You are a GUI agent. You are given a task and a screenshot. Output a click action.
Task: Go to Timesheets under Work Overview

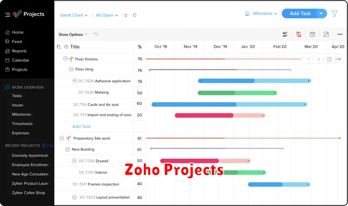[22, 124]
